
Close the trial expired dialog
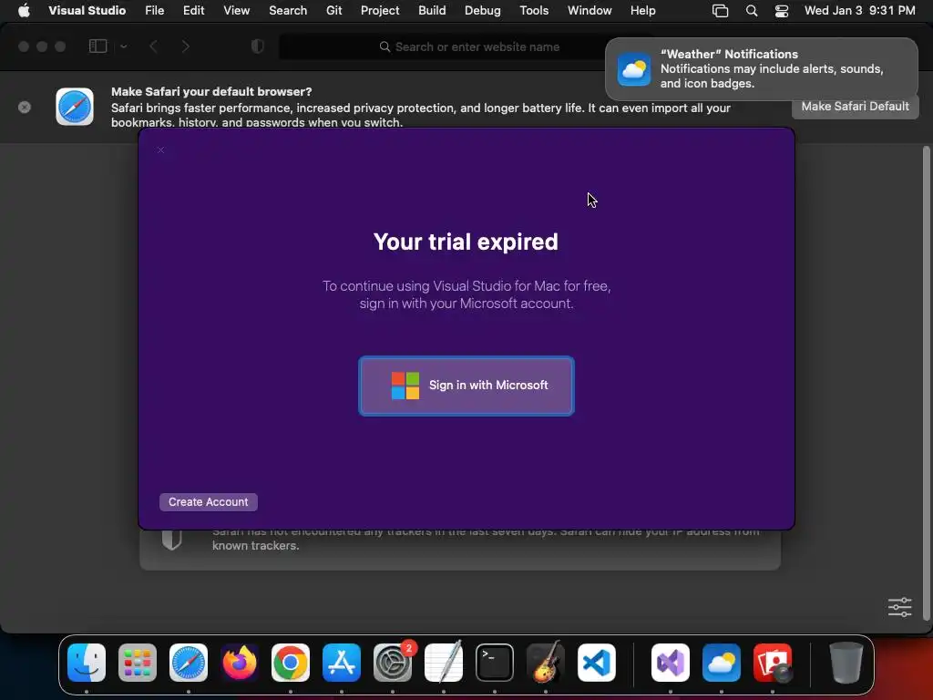point(160,150)
